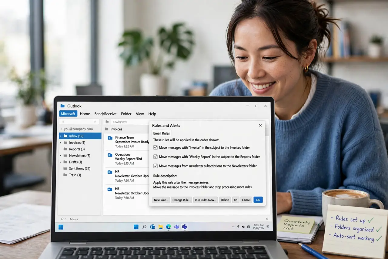Click Run Rules Now... button

pos(206,200)
